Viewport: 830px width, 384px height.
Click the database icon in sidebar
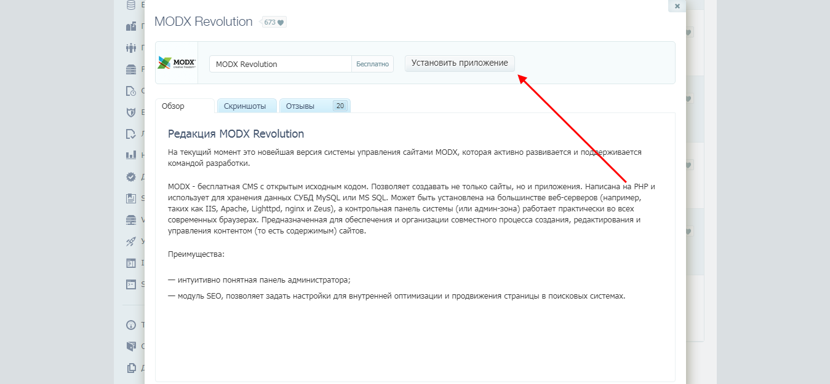click(130, 6)
